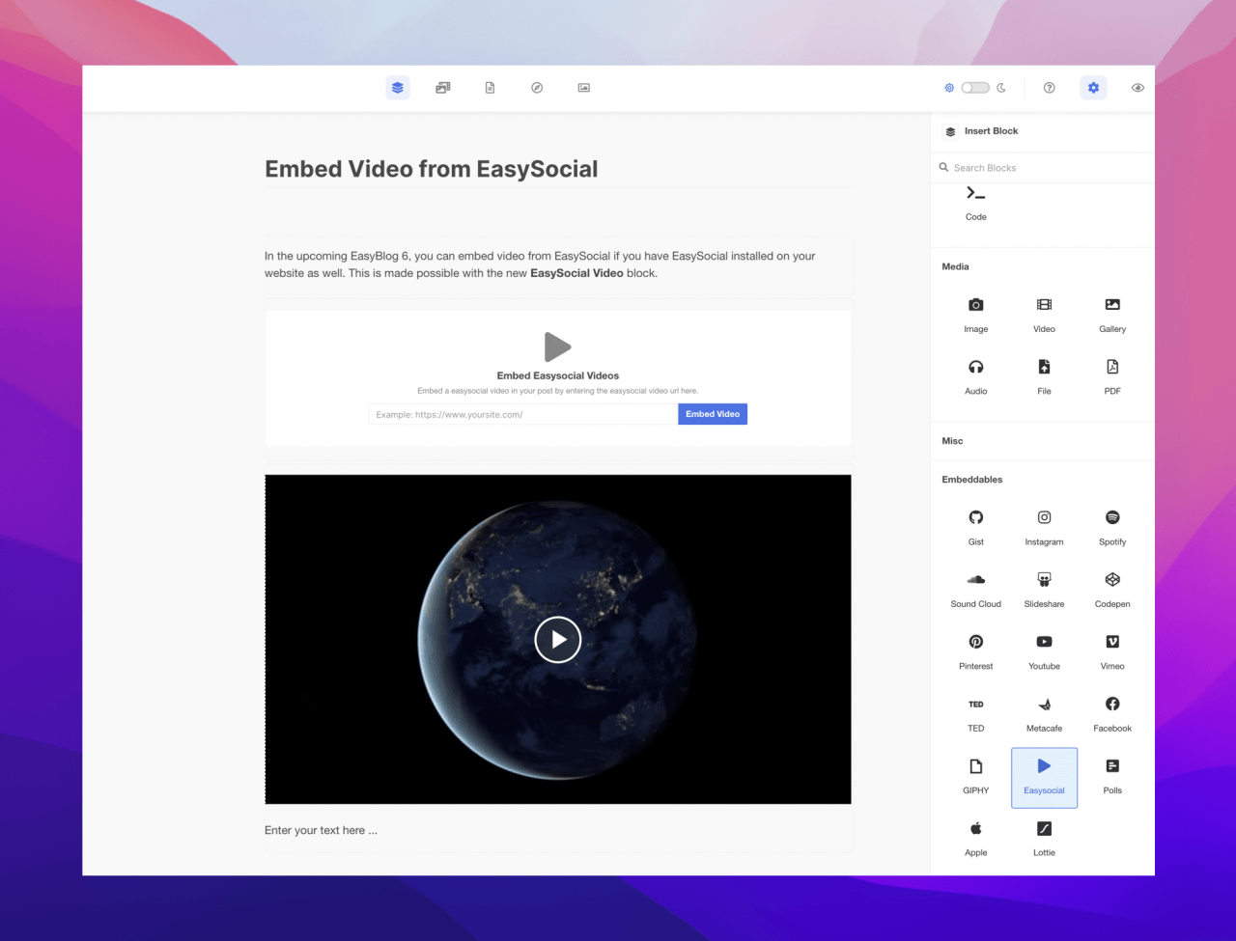1236x941 pixels.
Task: Collapse the Media section header
Action: coord(956,266)
